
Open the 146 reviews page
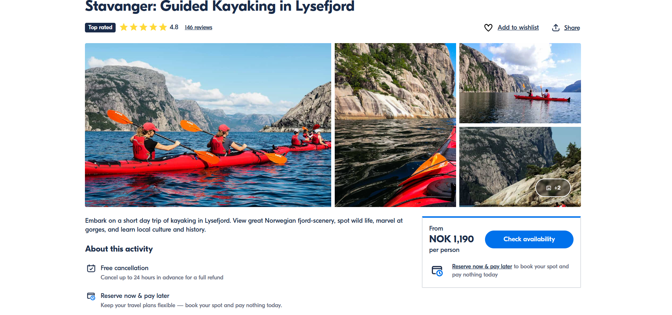point(198,27)
